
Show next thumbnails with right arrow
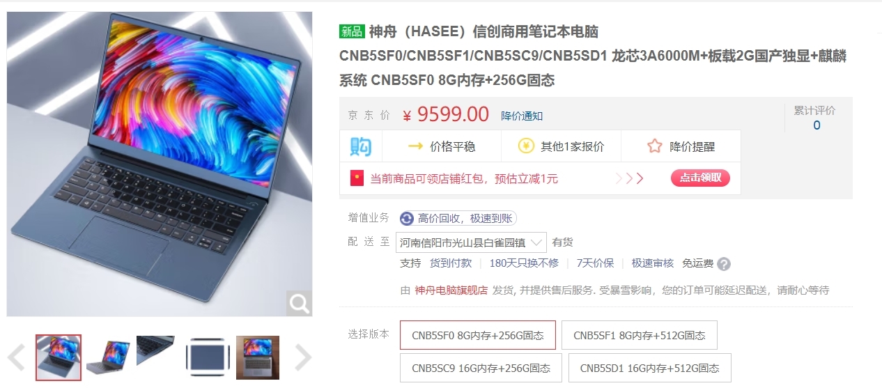pos(303,357)
